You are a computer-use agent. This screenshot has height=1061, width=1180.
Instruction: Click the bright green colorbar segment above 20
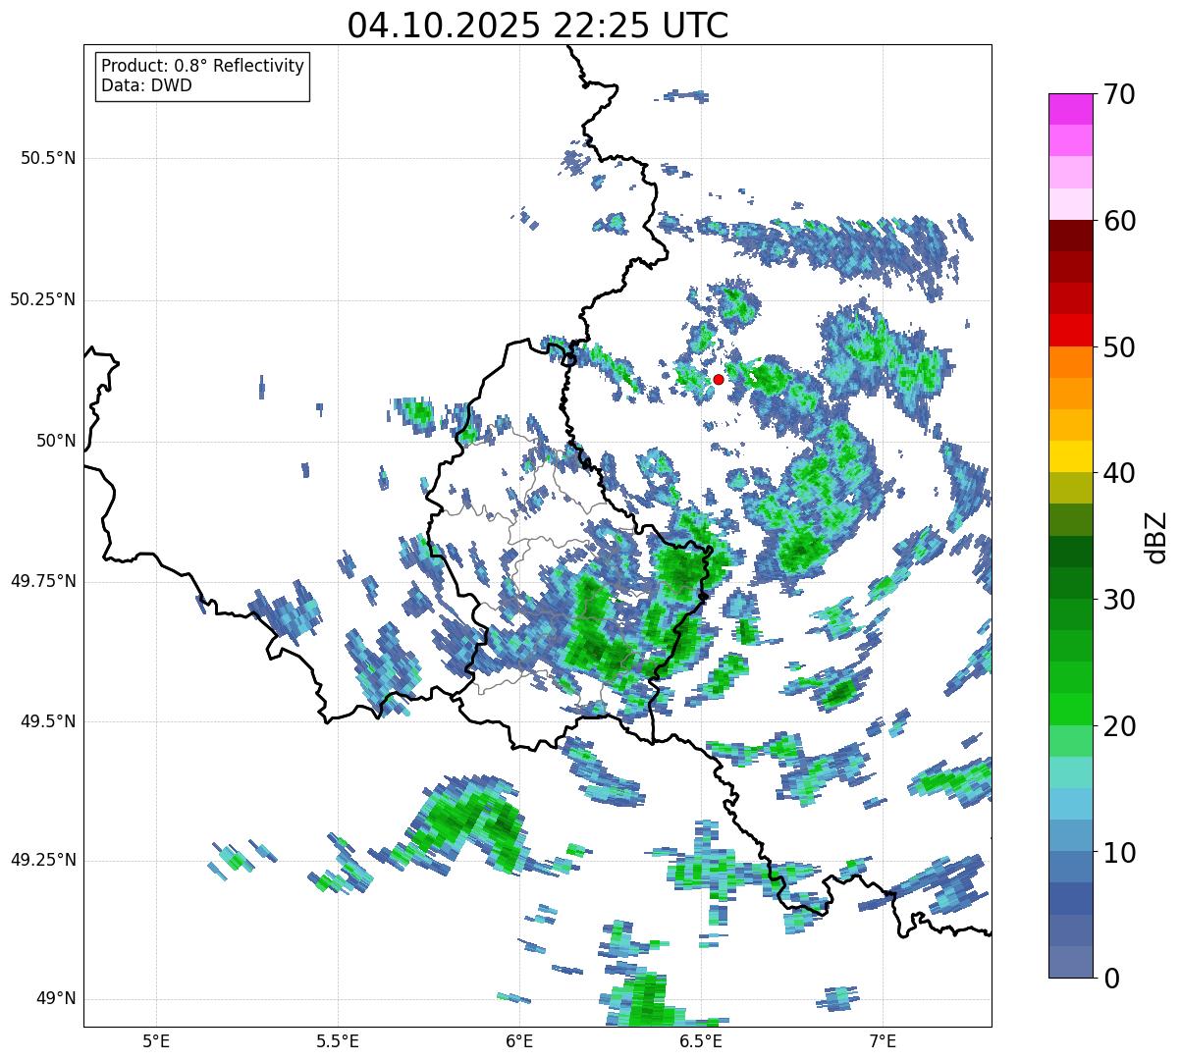(x=1070, y=710)
